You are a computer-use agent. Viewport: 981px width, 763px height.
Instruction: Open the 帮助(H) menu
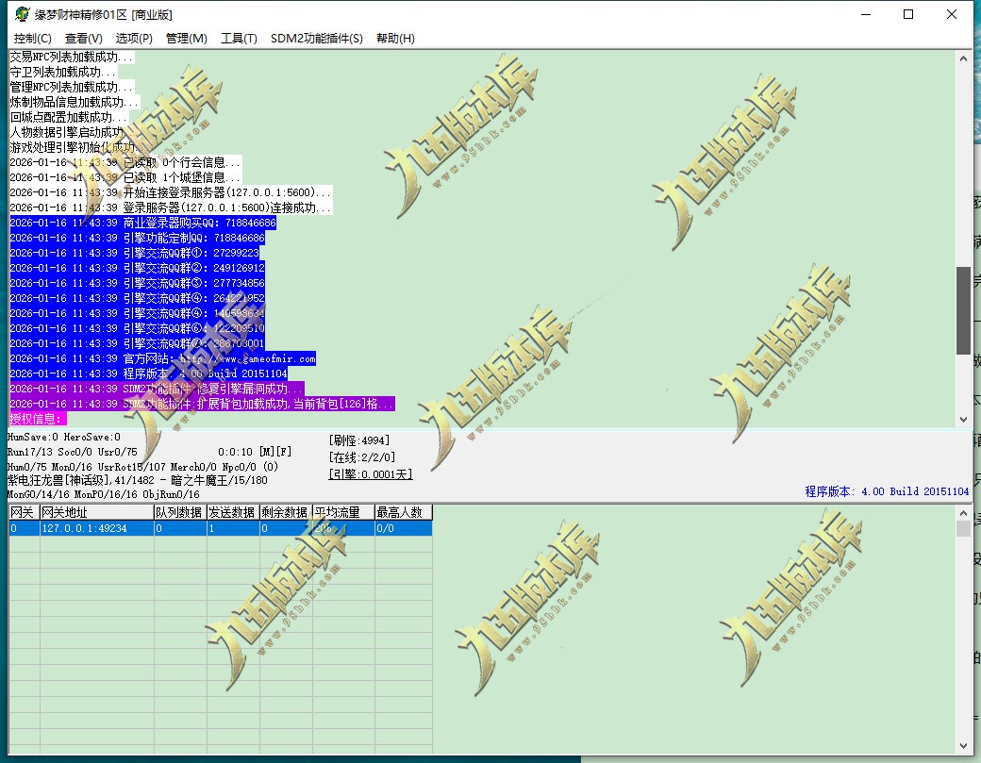pos(395,38)
